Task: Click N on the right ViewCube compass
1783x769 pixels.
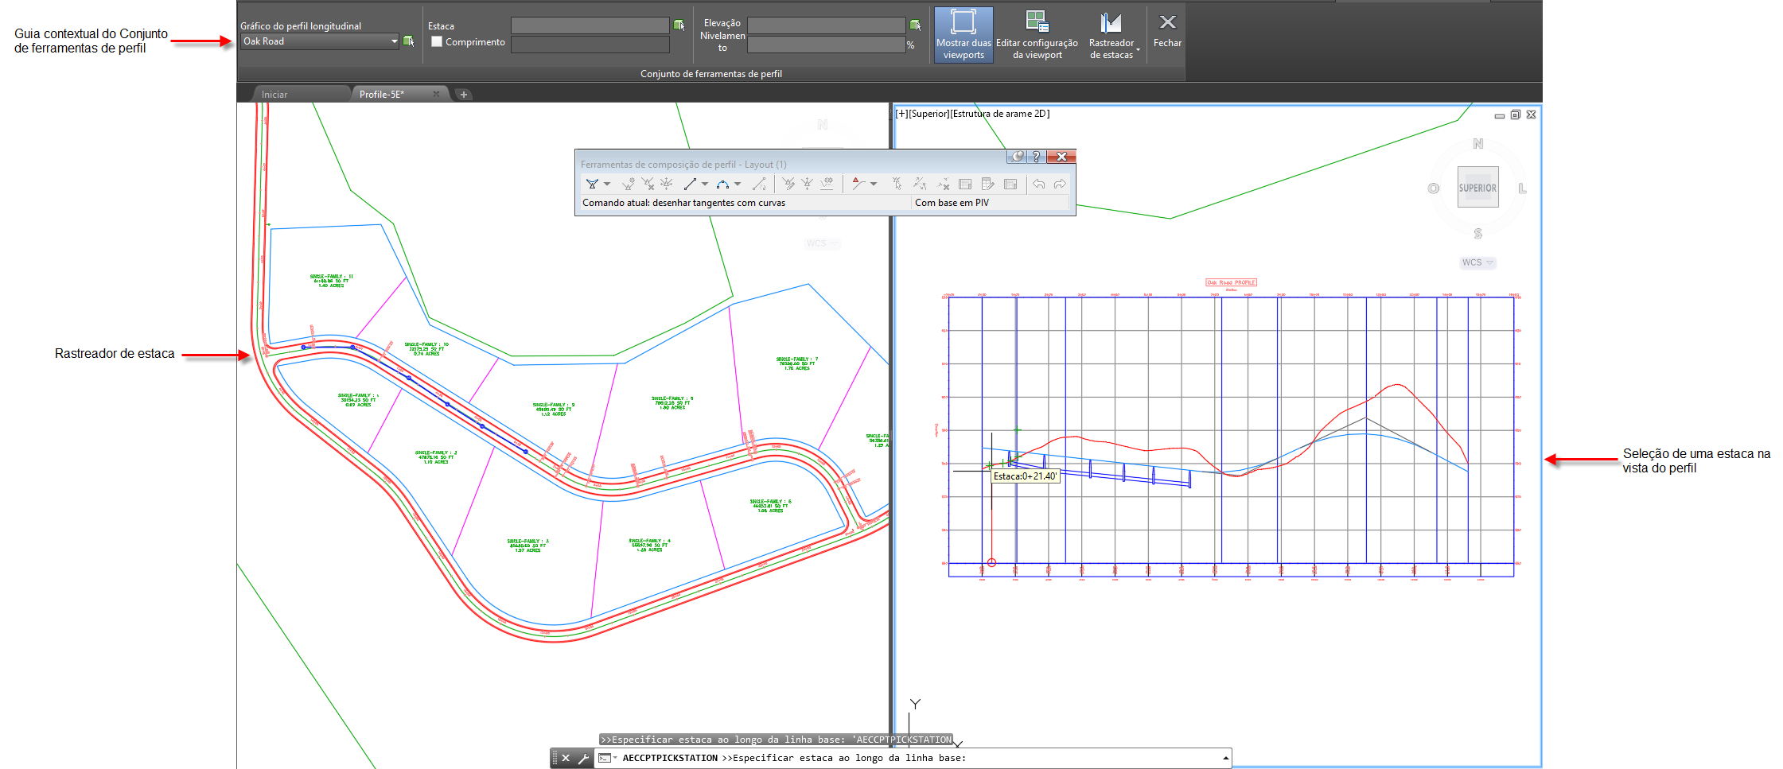Action: click(1477, 144)
